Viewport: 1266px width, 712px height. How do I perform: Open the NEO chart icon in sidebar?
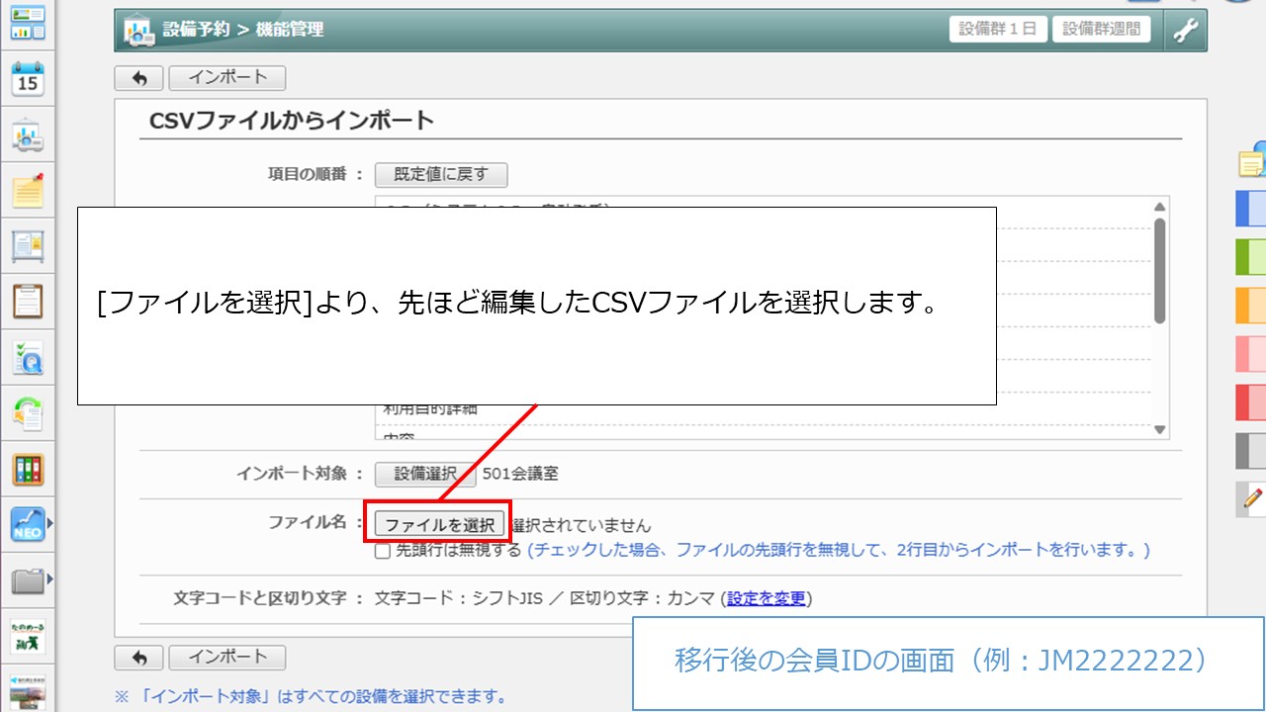point(28,524)
